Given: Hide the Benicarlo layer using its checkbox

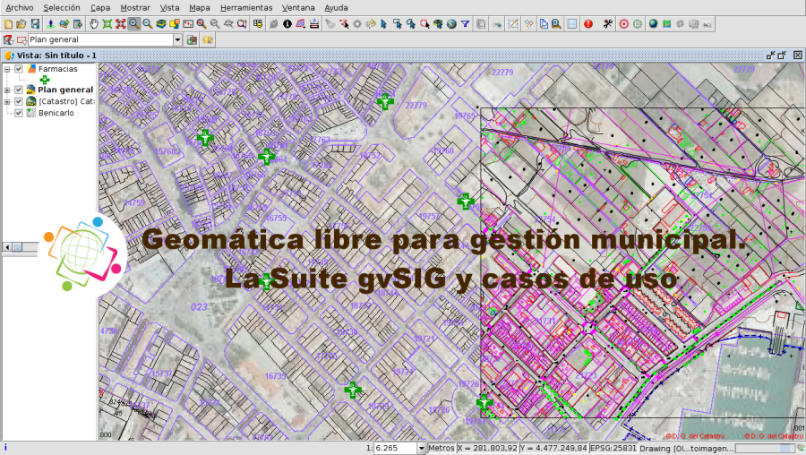Looking at the screenshot, I should coord(18,113).
